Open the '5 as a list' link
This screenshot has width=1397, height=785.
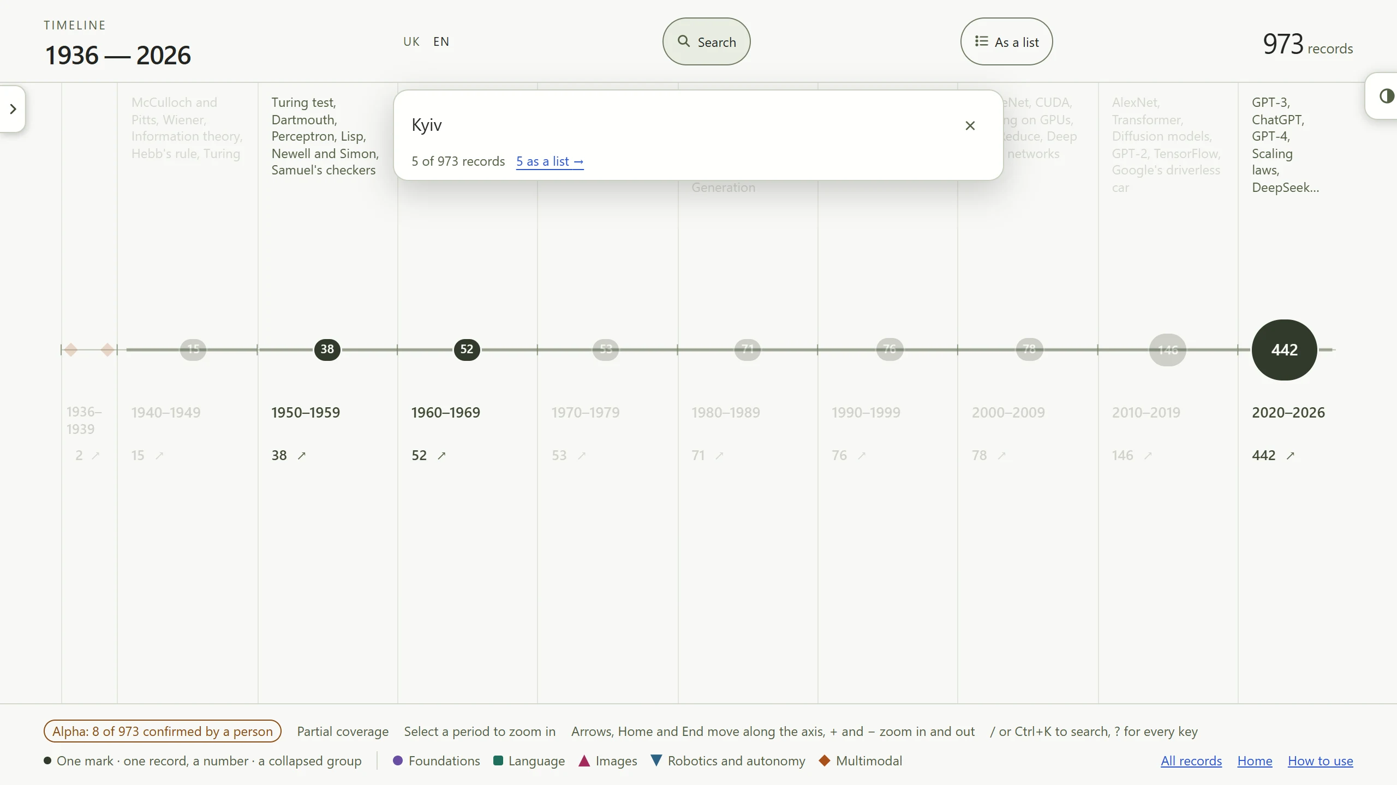pyautogui.click(x=550, y=161)
